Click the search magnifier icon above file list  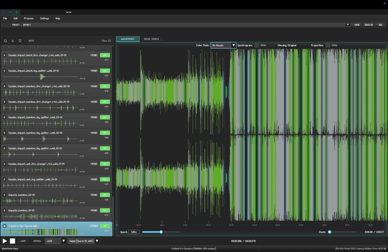(5, 41)
